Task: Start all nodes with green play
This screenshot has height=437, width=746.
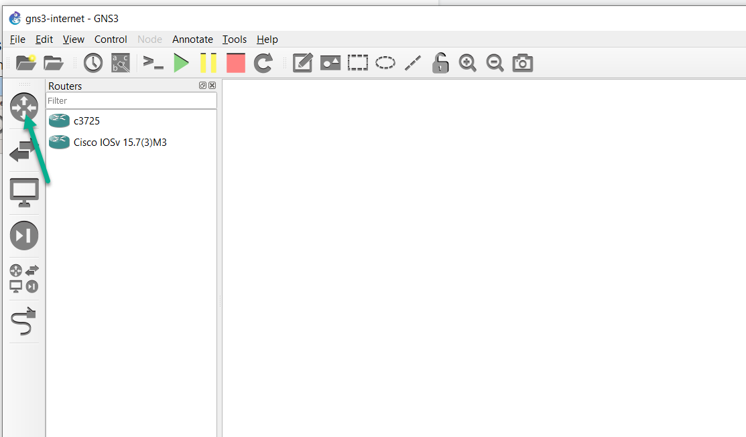Action: [181, 63]
